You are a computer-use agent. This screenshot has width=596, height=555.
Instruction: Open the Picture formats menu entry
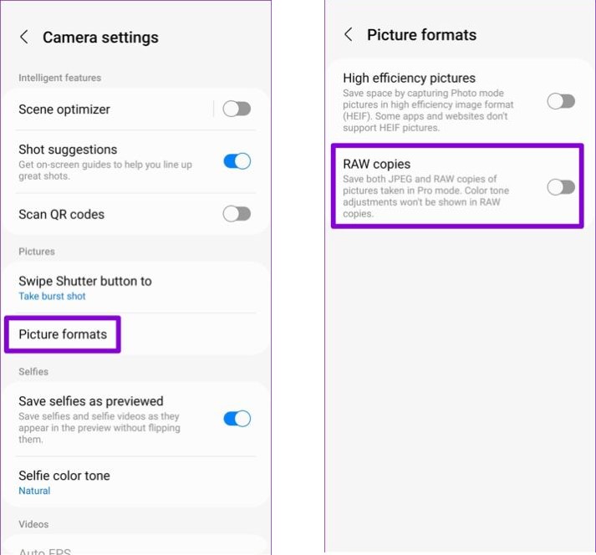point(63,334)
